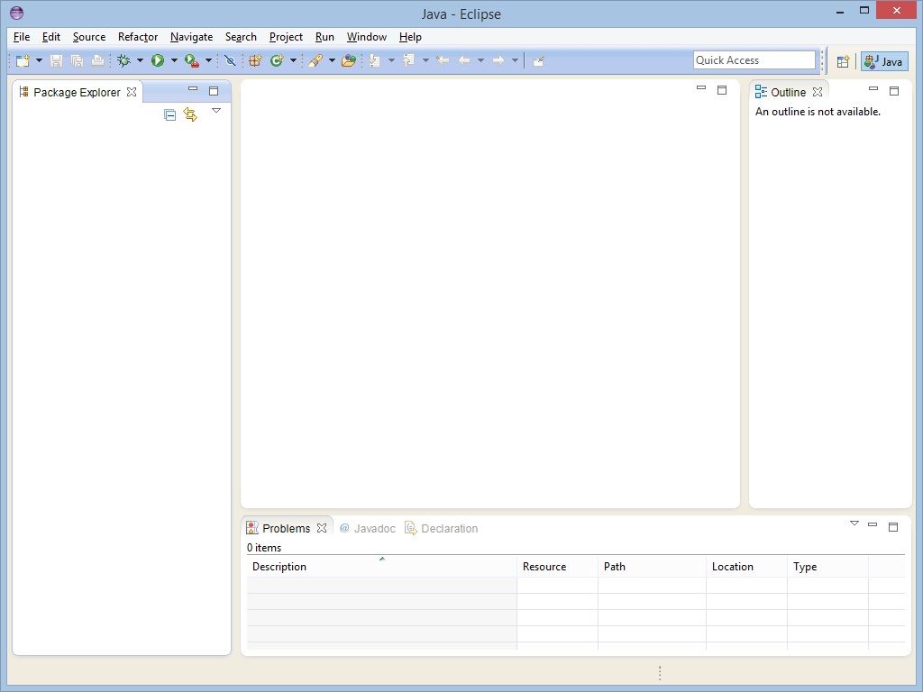Toggle Skip All Breakpoints icon
Image resolution: width=923 pixels, height=692 pixels.
[230, 60]
